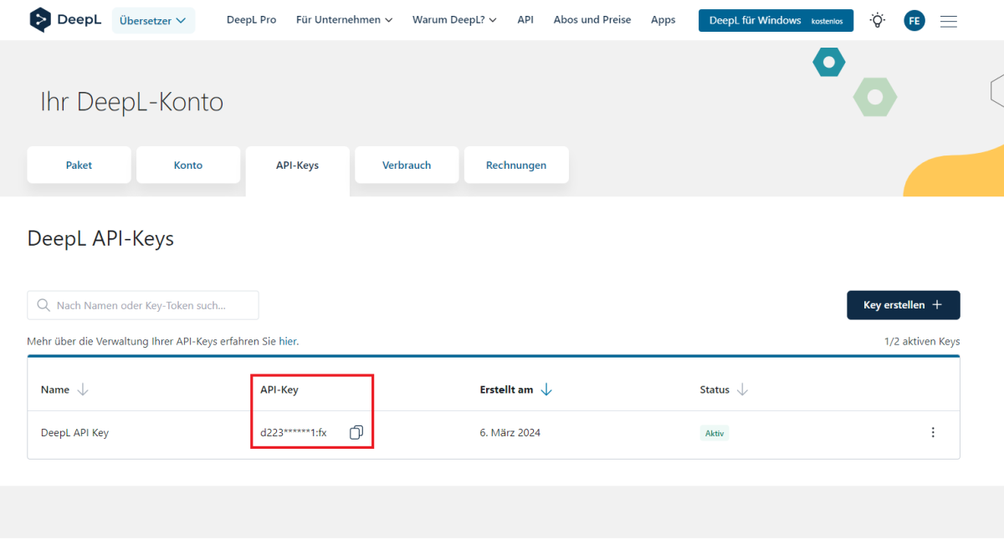Open the Rechnungen tab
The image size is (1004, 560).
point(516,165)
